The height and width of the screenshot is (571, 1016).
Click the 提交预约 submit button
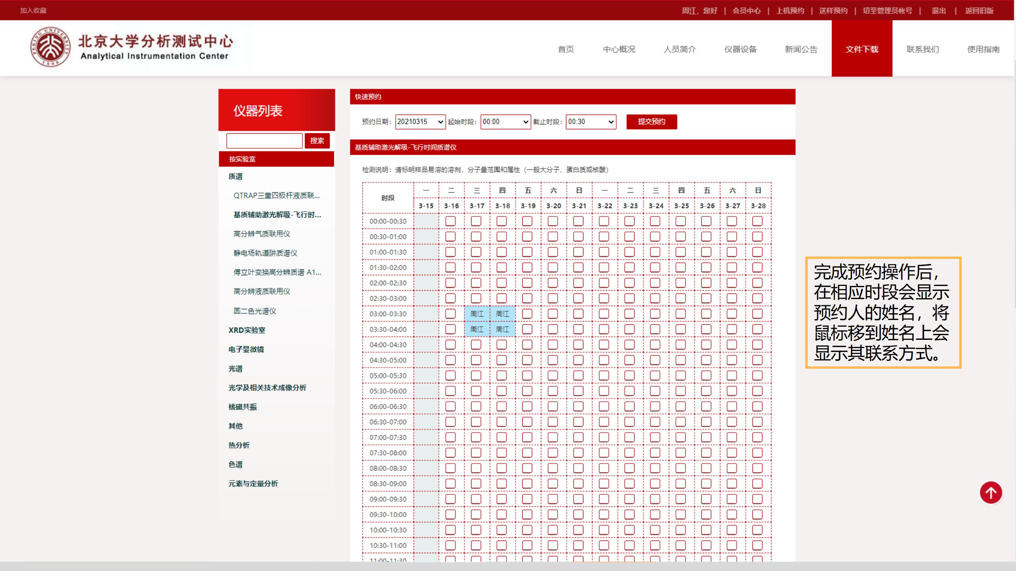tap(652, 122)
